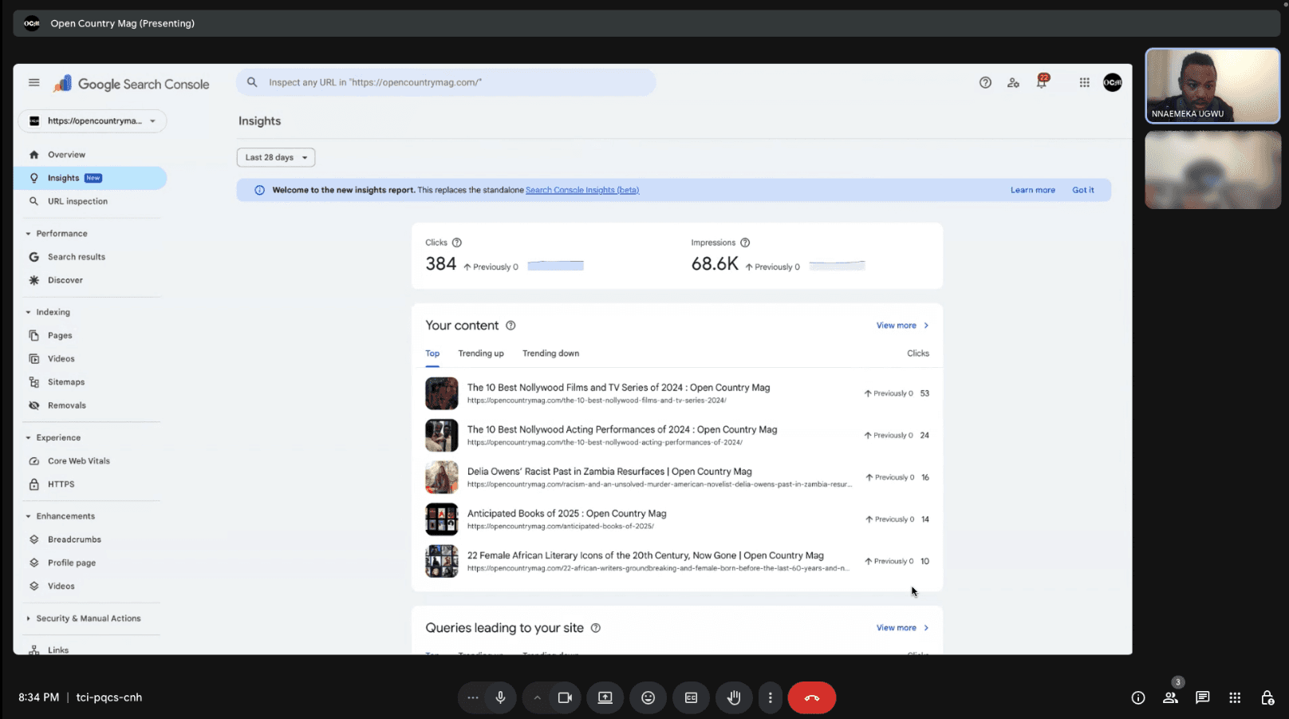This screenshot has height=719, width=1289.
Task: Open the Discover report
Action: tap(89, 280)
